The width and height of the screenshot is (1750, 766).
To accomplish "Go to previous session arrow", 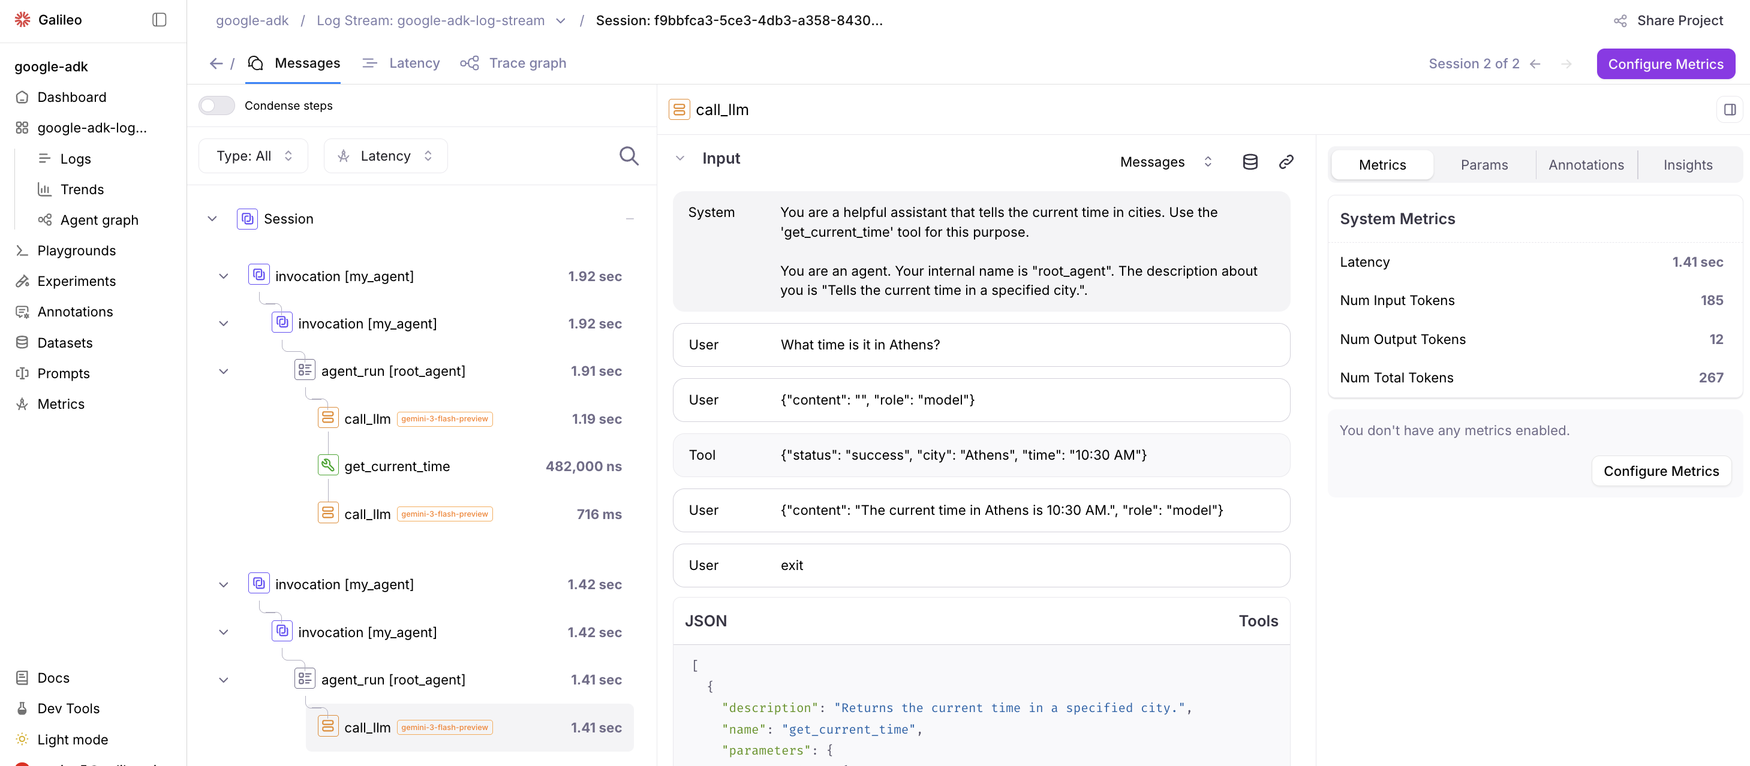I will pos(1535,64).
